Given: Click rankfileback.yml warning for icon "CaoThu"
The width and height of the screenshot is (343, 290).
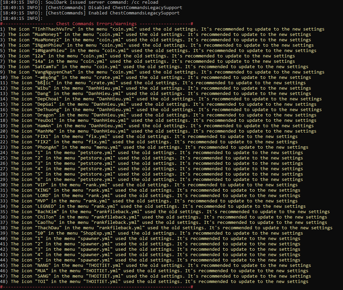Looking at the screenshot, I should (x=164, y=222).
